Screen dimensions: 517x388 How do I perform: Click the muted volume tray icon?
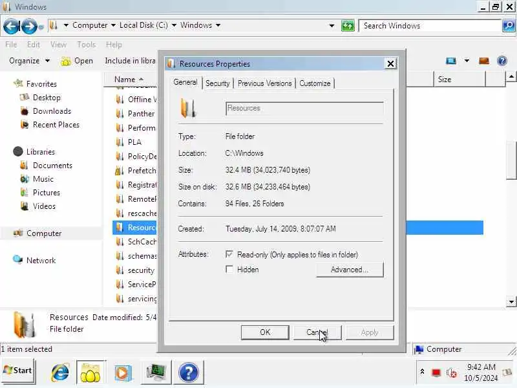(x=451, y=373)
